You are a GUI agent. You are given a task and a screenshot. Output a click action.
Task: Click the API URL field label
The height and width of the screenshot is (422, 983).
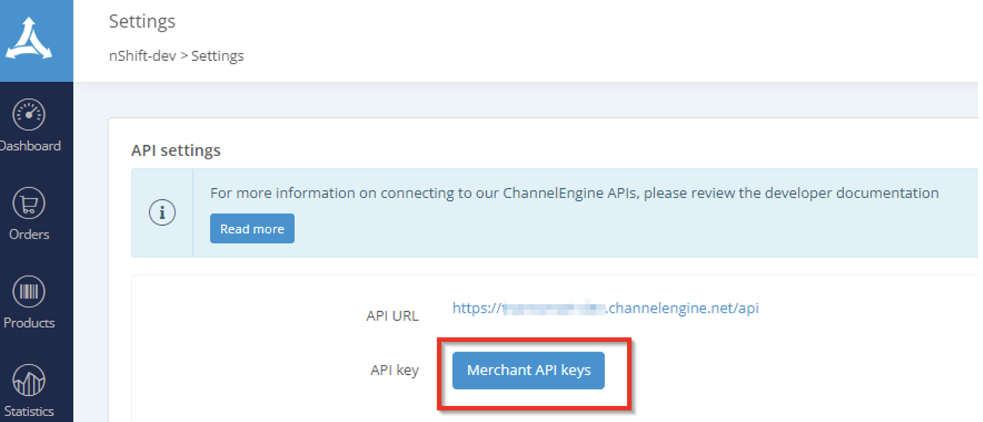tap(392, 316)
